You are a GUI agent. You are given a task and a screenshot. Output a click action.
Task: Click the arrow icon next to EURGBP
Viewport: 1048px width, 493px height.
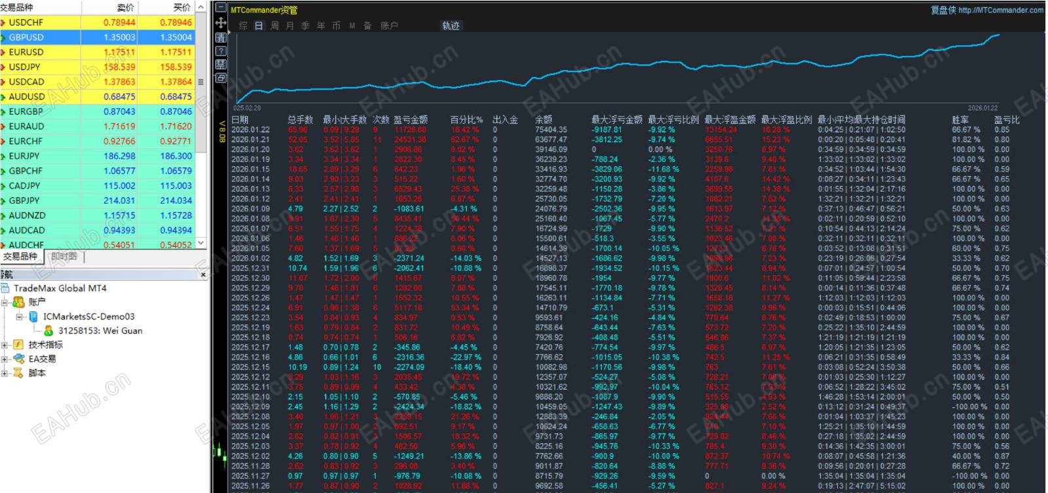(3, 112)
